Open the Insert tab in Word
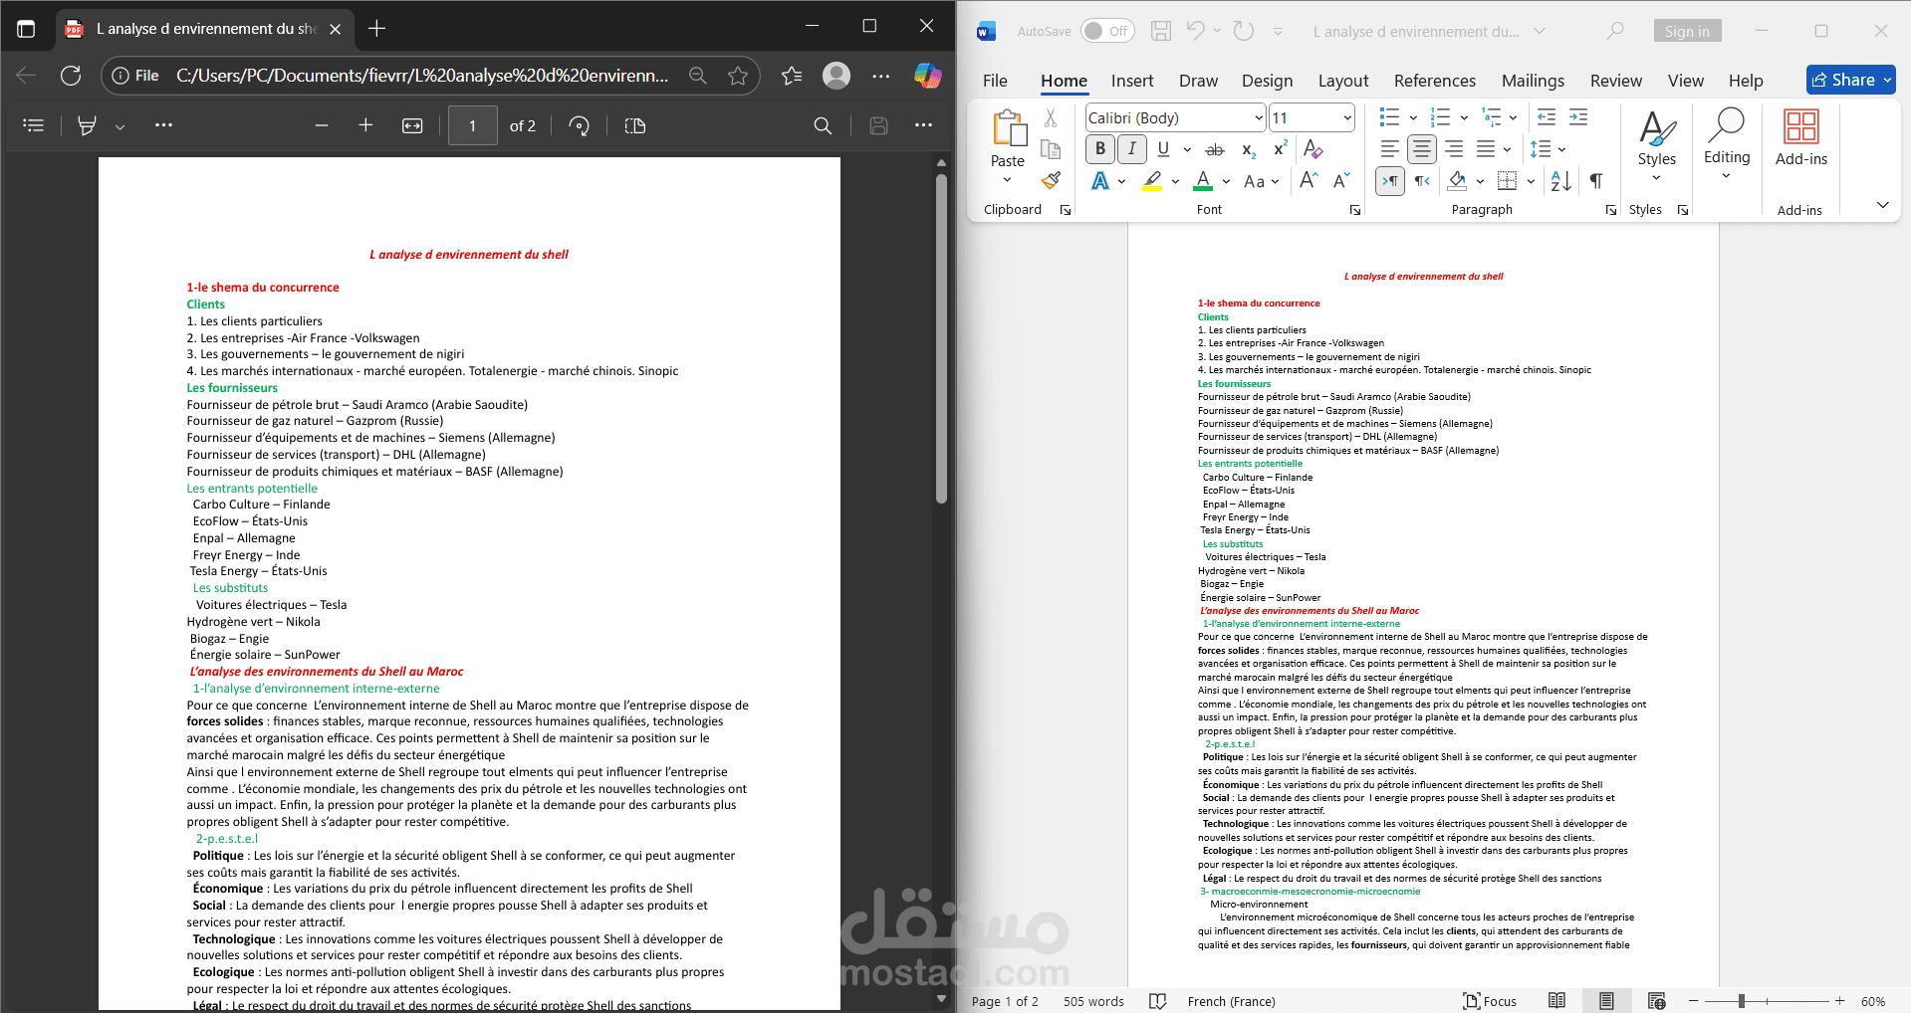Image resolution: width=1911 pixels, height=1013 pixels. [x=1132, y=81]
